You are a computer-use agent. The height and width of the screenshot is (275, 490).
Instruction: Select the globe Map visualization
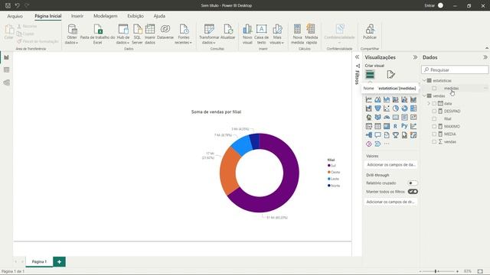coord(369,117)
